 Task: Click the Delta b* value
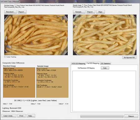click(x=63, y=104)
